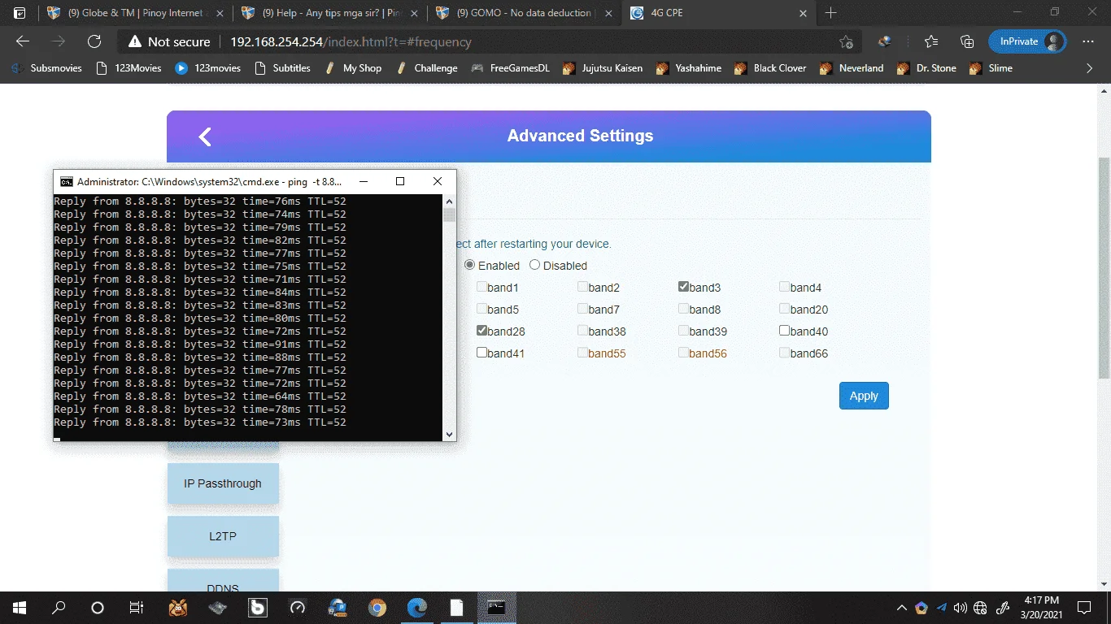Open the speedometer app on taskbar
Image resolution: width=1111 pixels, height=624 pixels.
click(x=297, y=607)
